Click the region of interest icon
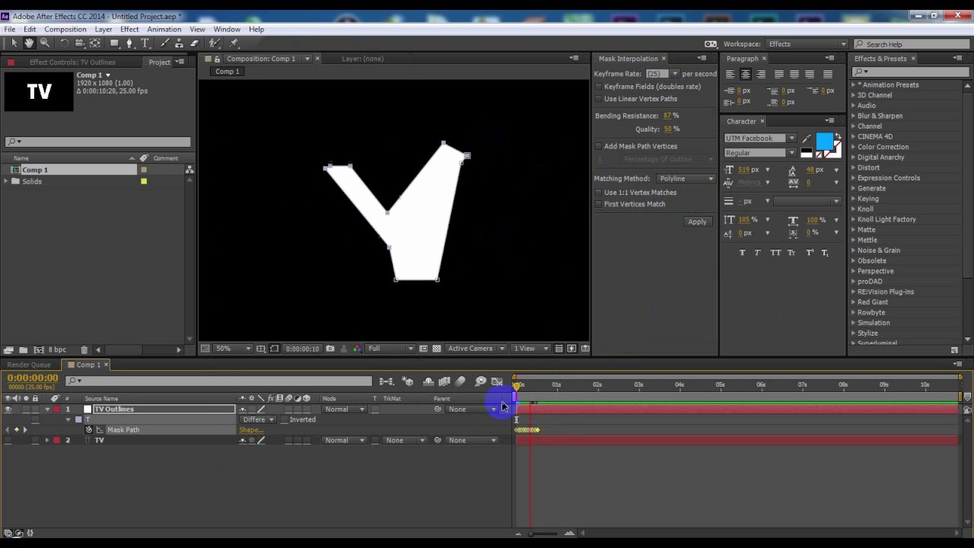The width and height of the screenshot is (974, 548). click(x=423, y=349)
